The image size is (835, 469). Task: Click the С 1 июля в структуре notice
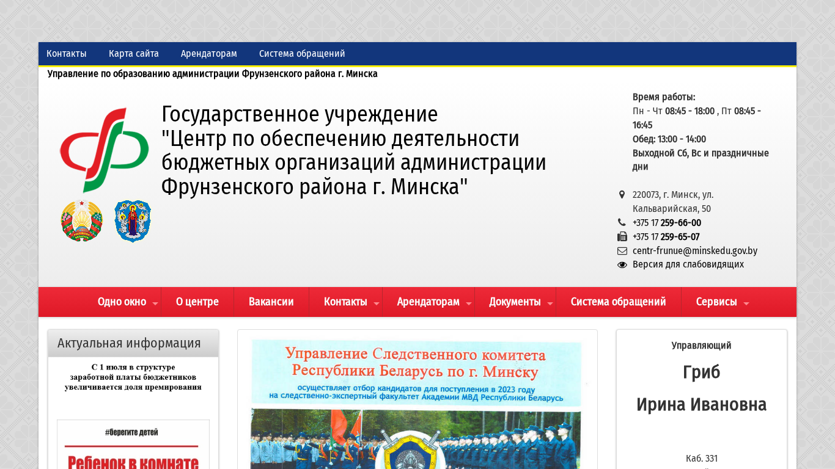[133, 377]
